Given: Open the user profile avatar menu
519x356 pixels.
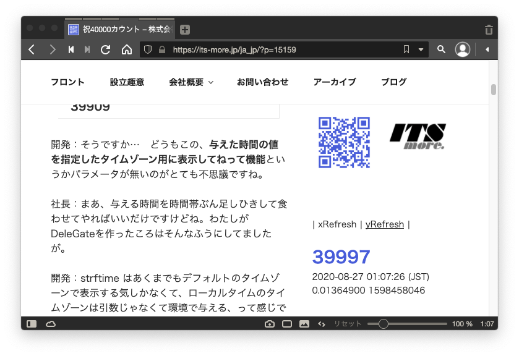Looking at the screenshot, I should pyautogui.click(x=462, y=49).
